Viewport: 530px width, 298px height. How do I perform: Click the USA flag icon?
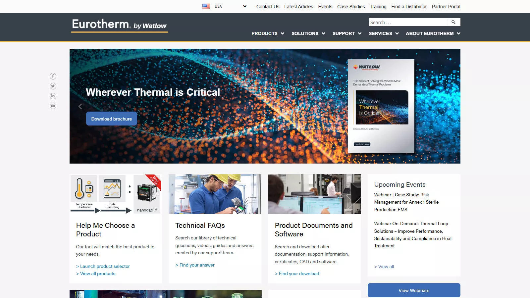(x=206, y=6)
